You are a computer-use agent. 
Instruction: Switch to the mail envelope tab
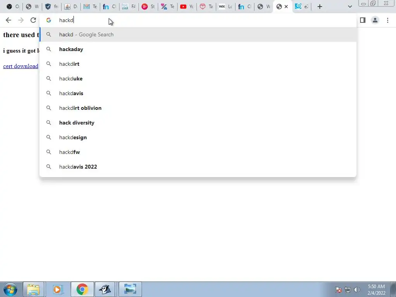(x=90, y=7)
